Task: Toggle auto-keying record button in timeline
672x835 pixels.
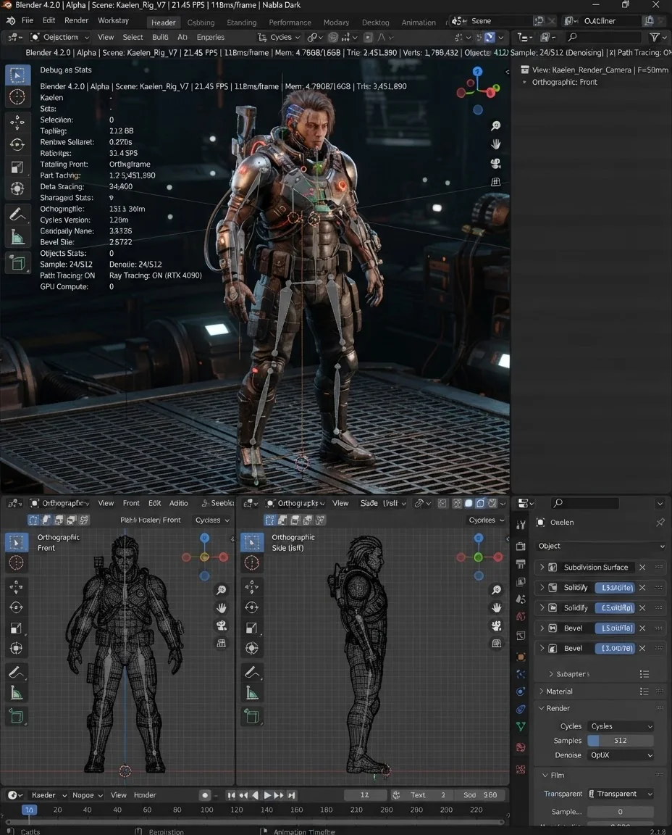Action: point(205,795)
